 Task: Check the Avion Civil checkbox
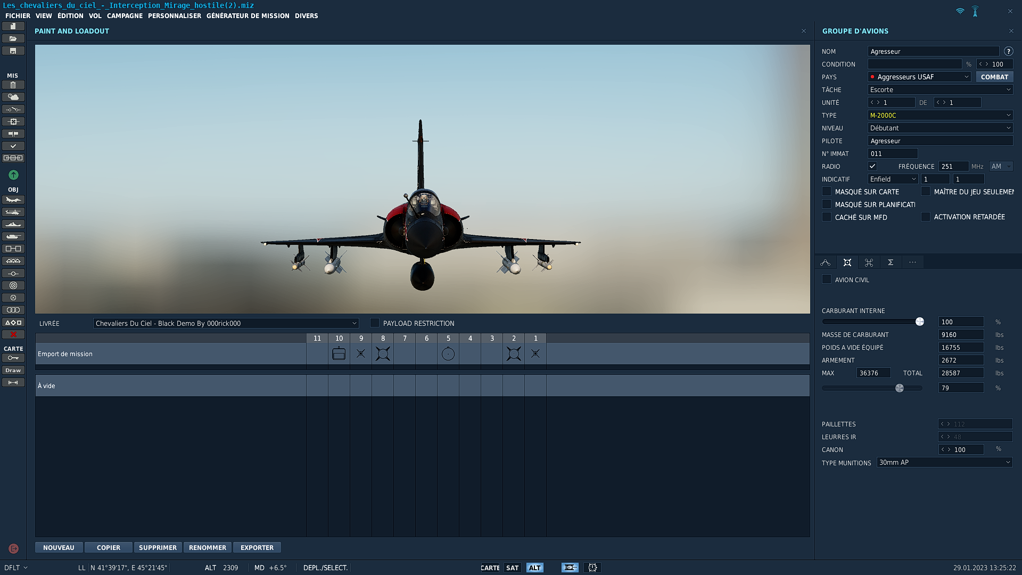(x=827, y=280)
